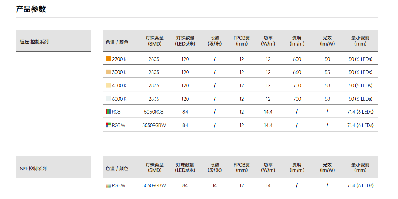Click the 灯珠类型 (SMD) header in top table

pos(155,41)
